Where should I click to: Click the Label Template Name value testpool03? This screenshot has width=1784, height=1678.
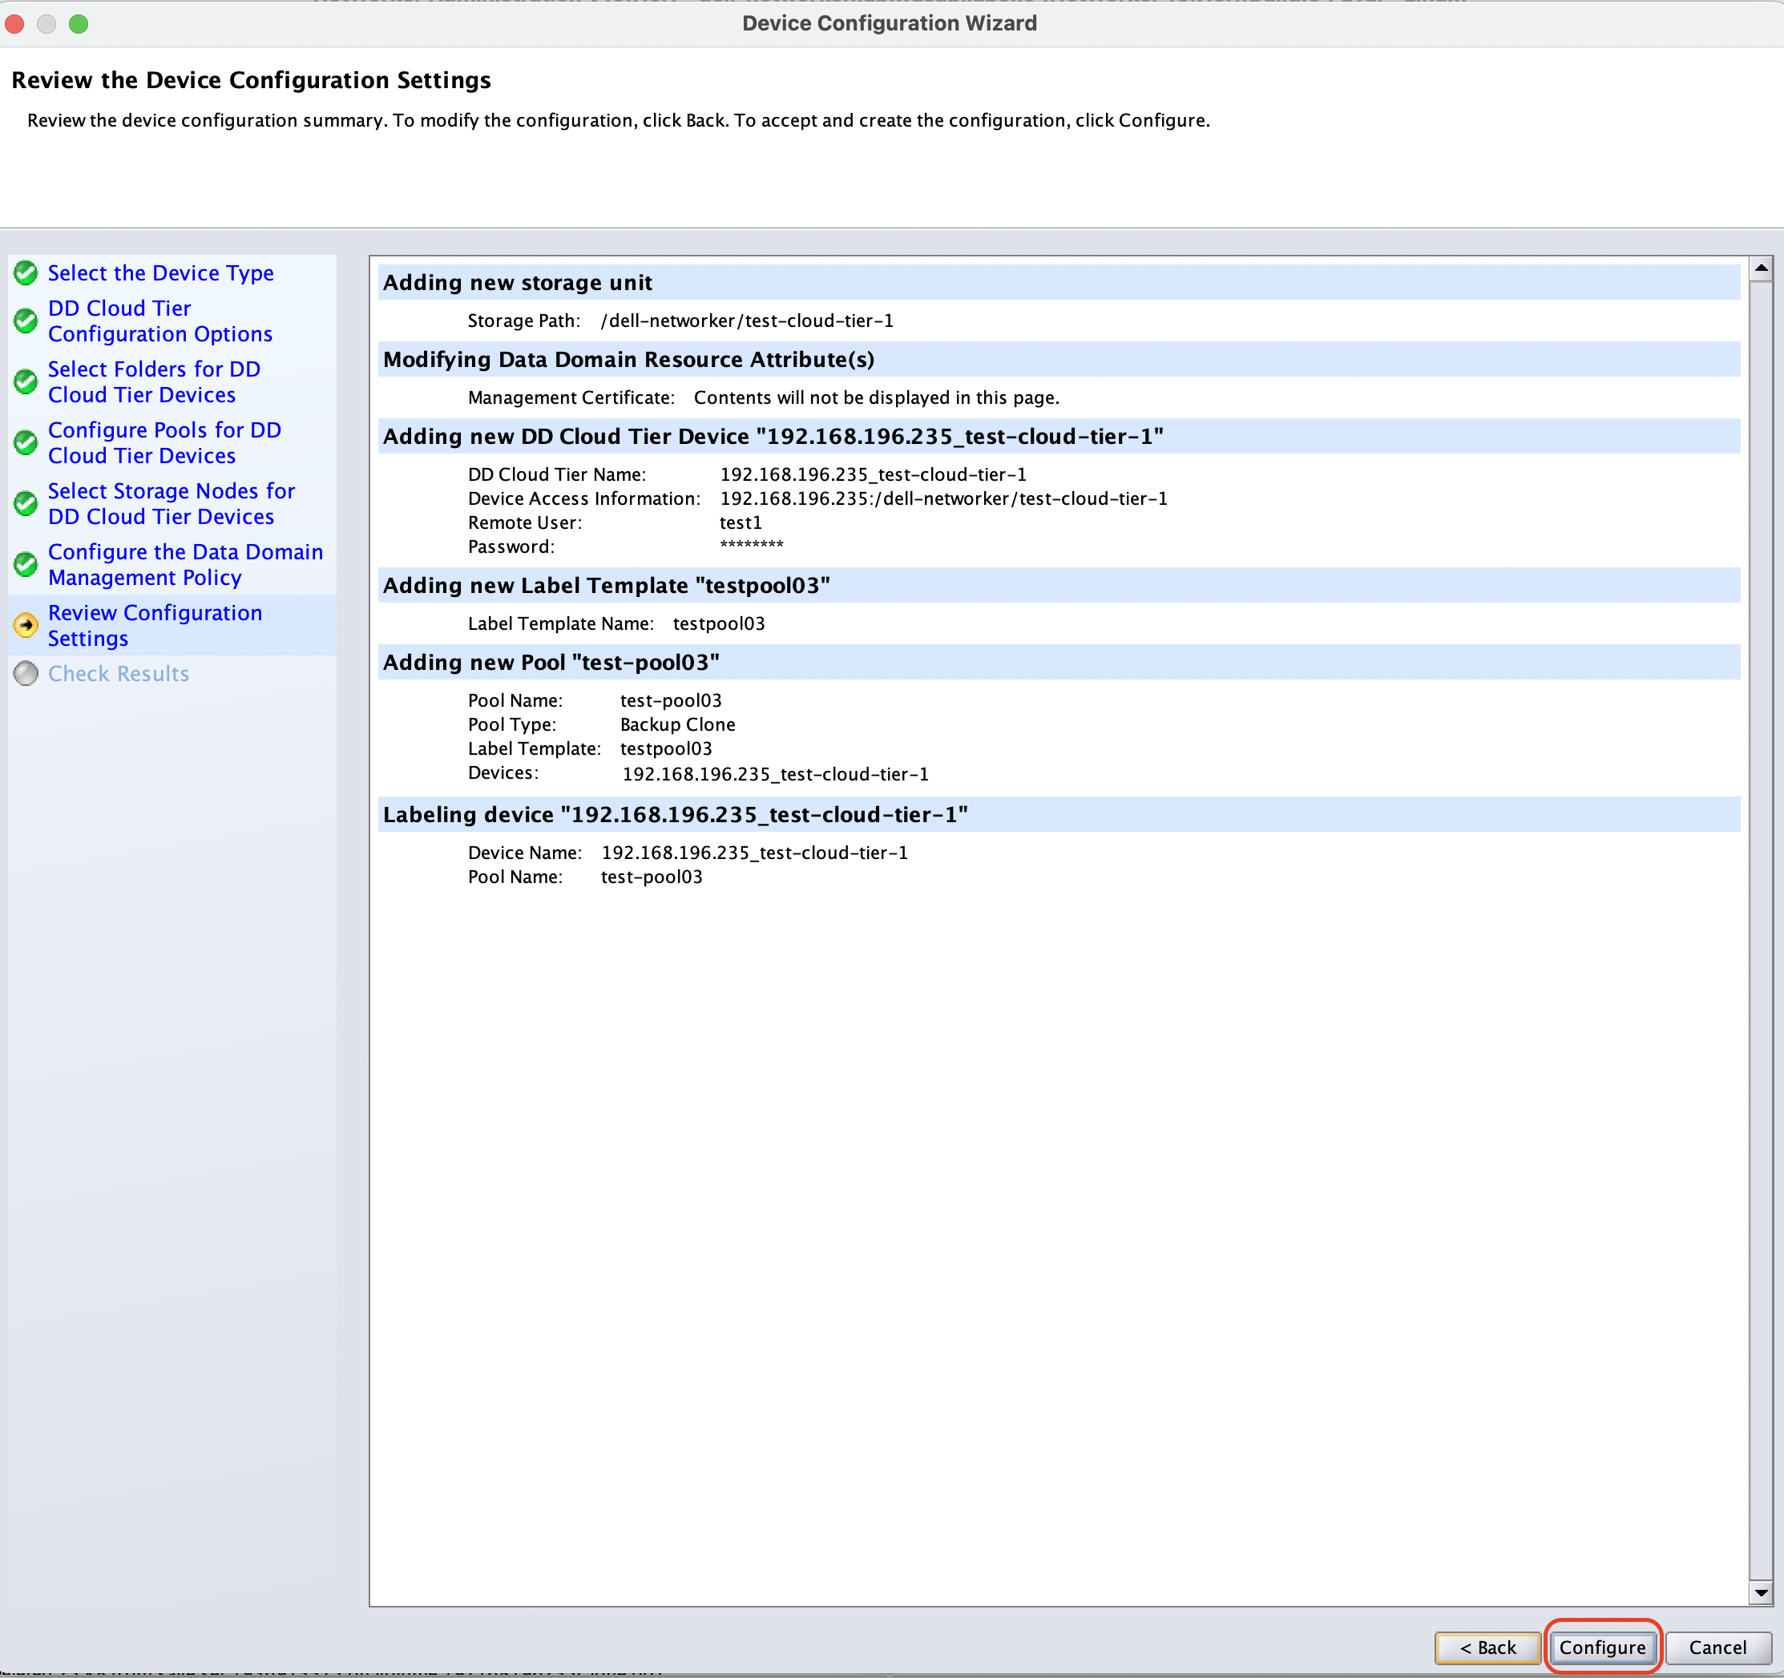(x=719, y=623)
